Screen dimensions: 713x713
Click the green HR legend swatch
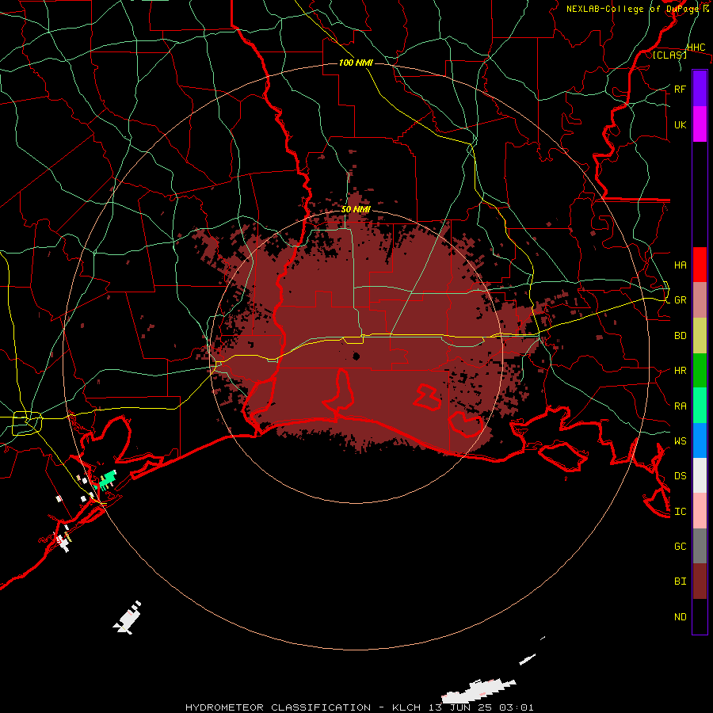click(700, 371)
